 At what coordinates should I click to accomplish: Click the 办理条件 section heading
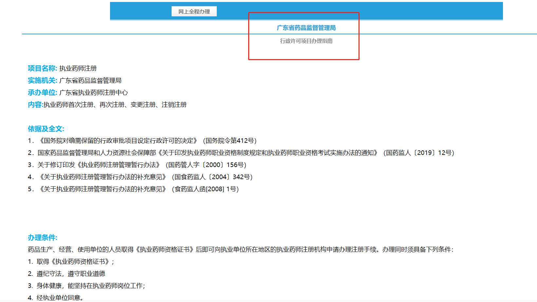(x=42, y=238)
